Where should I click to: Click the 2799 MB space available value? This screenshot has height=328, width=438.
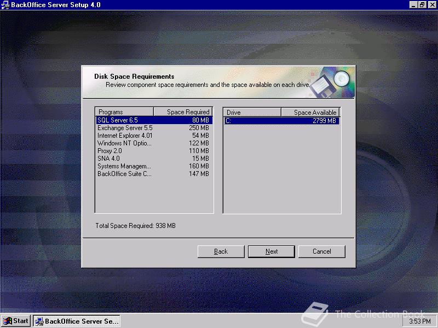point(324,121)
